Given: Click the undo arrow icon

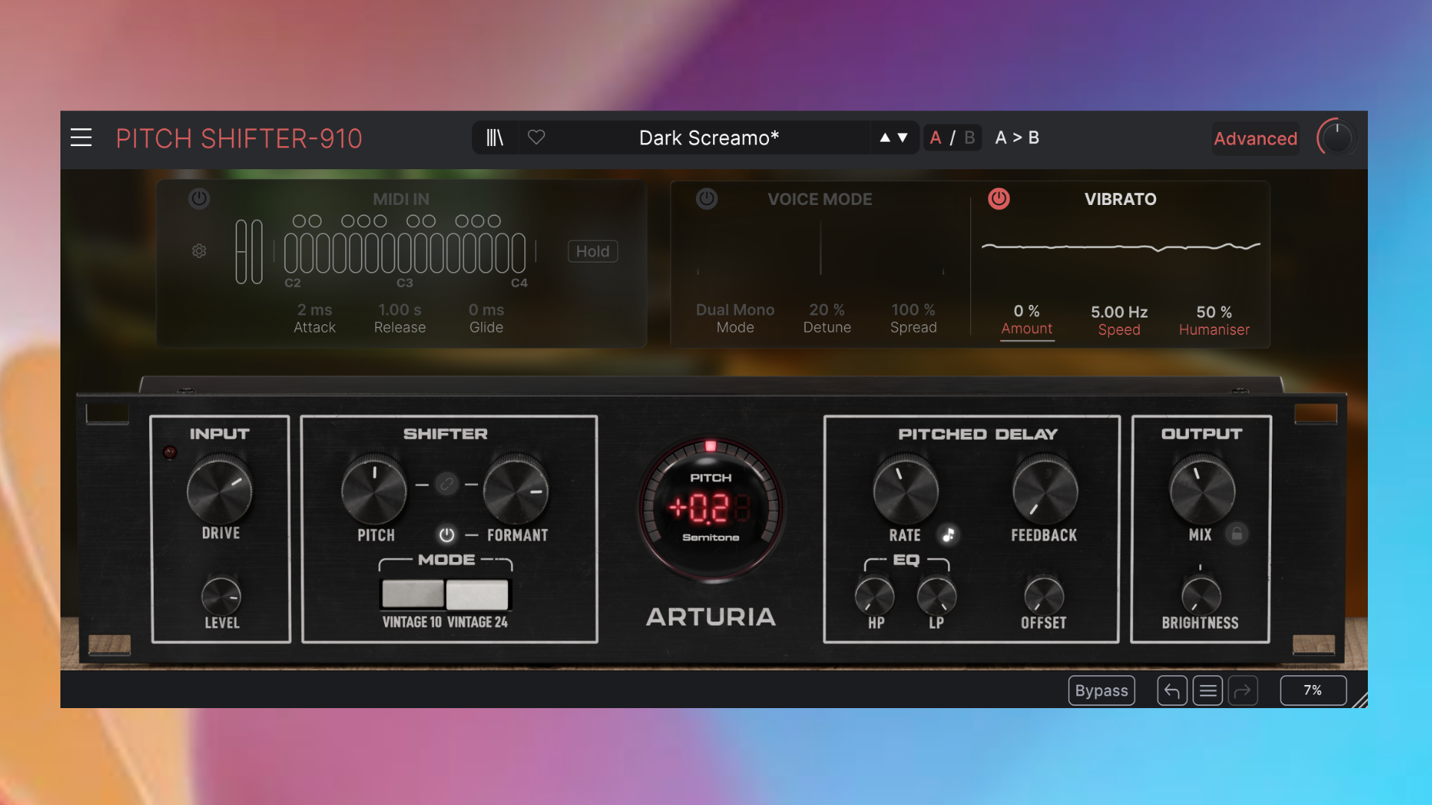Looking at the screenshot, I should [x=1172, y=690].
